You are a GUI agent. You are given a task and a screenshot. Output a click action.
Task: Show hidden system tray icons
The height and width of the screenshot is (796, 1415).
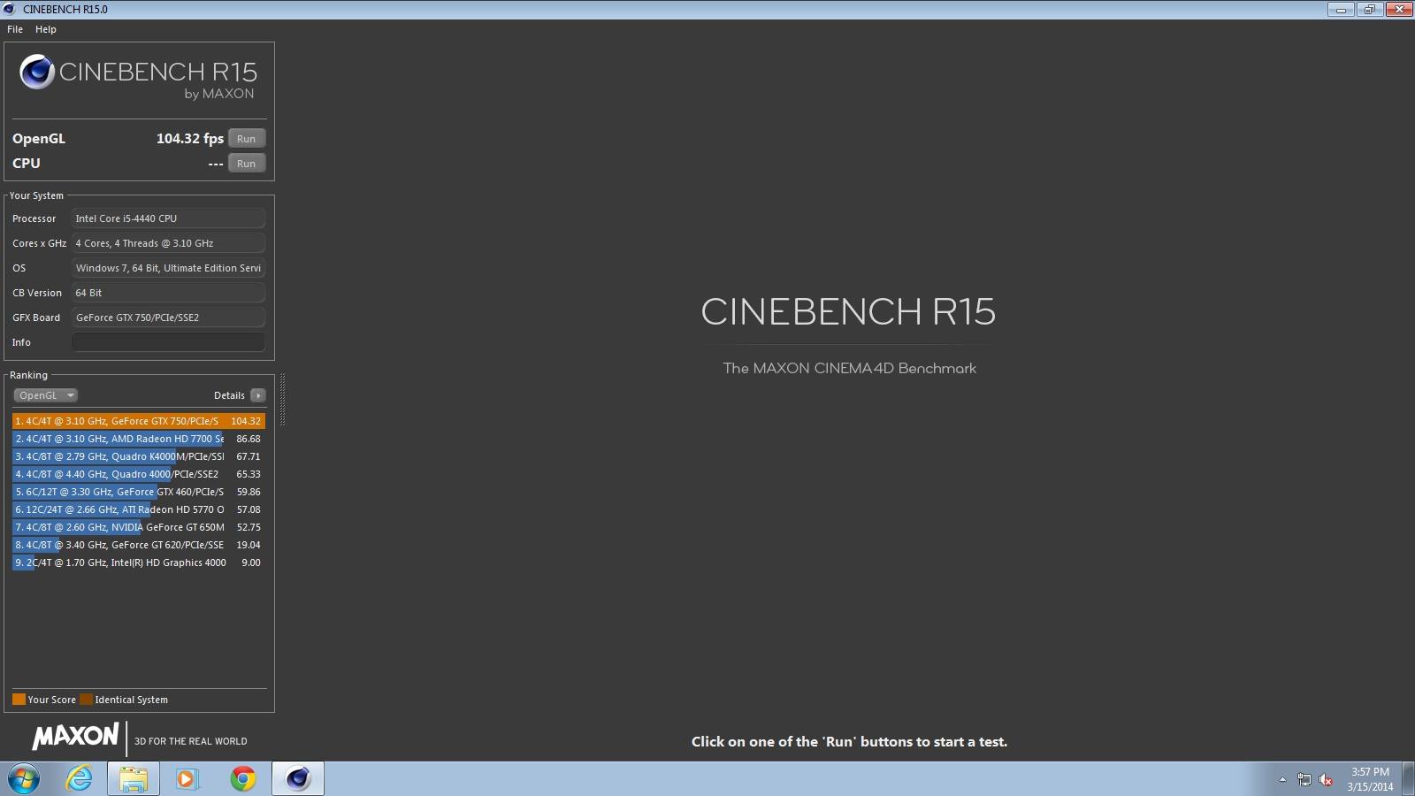pos(1282,779)
